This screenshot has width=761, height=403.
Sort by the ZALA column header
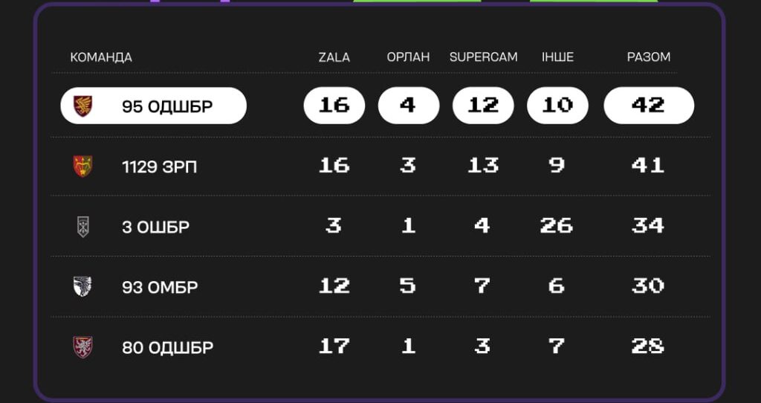(334, 57)
